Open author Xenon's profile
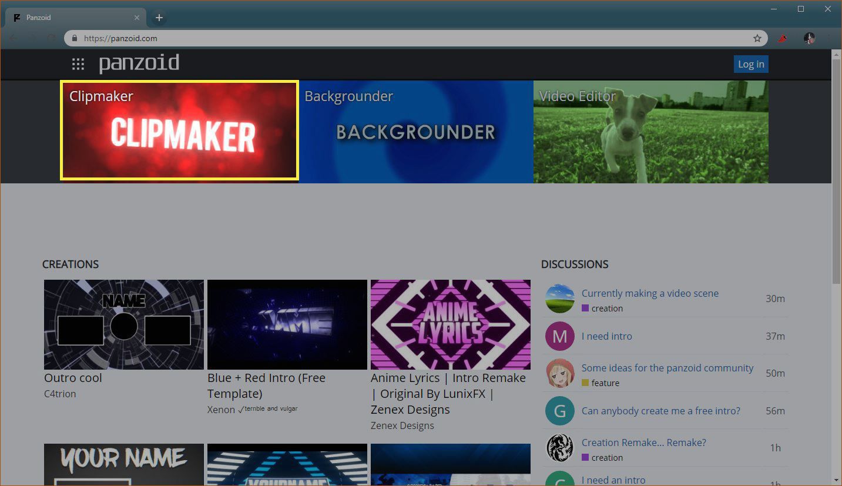 [221, 410]
